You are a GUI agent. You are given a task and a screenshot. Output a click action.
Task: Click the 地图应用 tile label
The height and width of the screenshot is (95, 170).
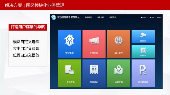coord(119,82)
